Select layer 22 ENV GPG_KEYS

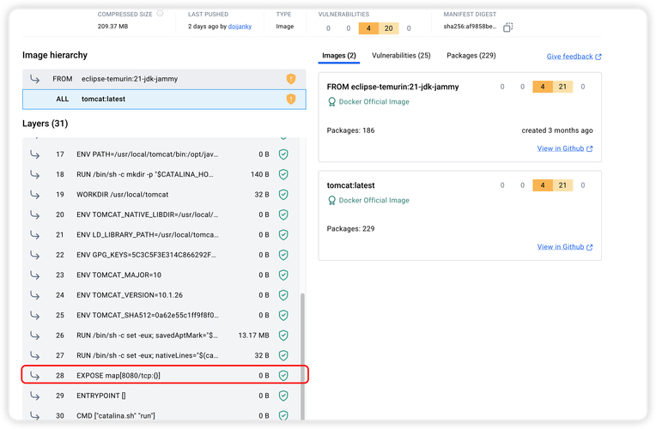tap(161, 255)
